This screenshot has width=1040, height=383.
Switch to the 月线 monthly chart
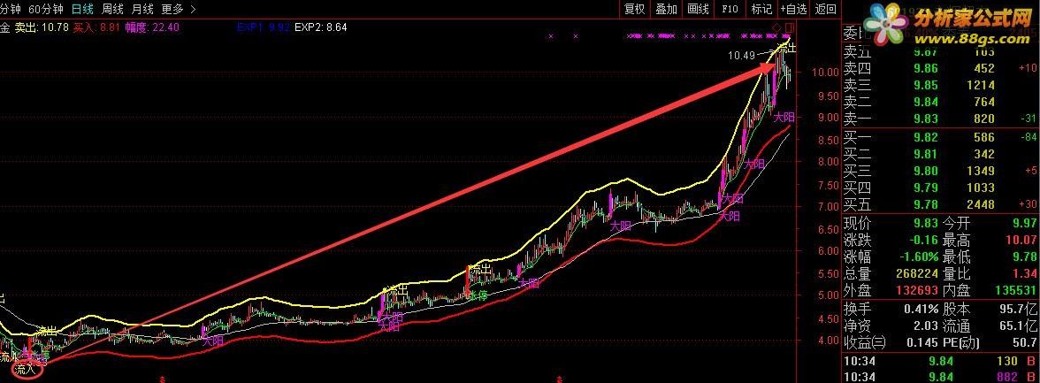coord(142,9)
